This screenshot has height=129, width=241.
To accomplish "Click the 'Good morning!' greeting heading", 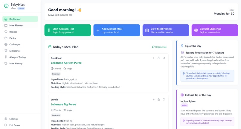I will coord(62,10).
